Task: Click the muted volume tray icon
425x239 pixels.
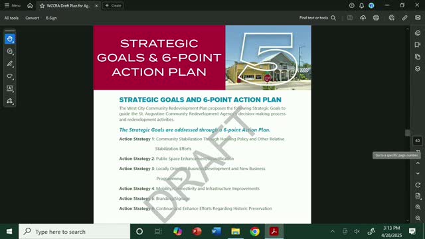Action: tap(357, 232)
